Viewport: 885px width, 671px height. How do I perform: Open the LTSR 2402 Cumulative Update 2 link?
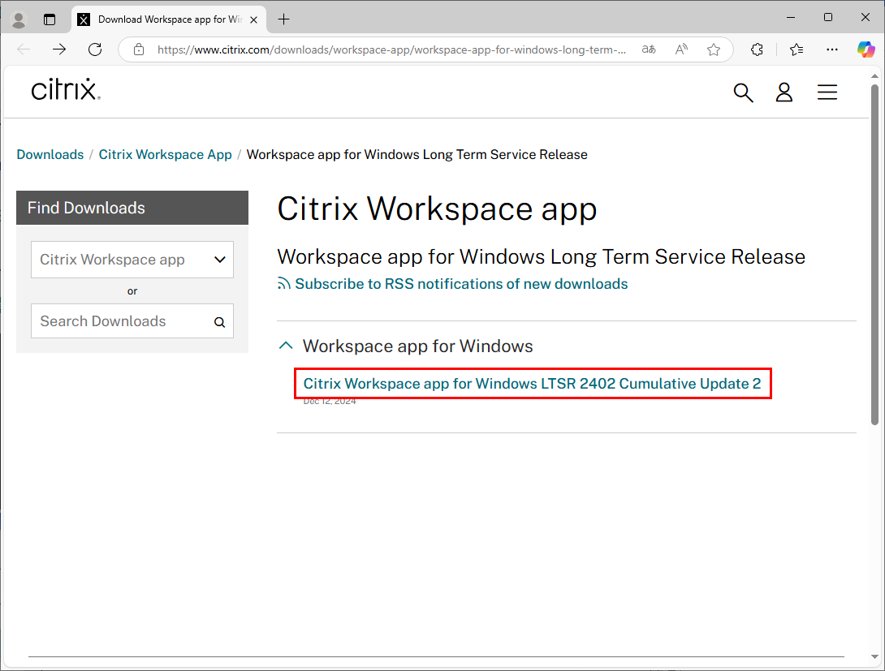tap(532, 384)
